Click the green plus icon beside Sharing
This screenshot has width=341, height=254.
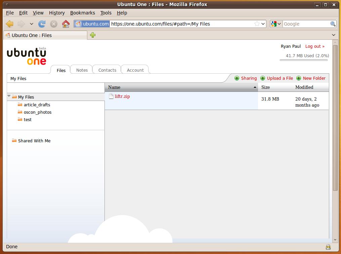pyautogui.click(x=237, y=78)
